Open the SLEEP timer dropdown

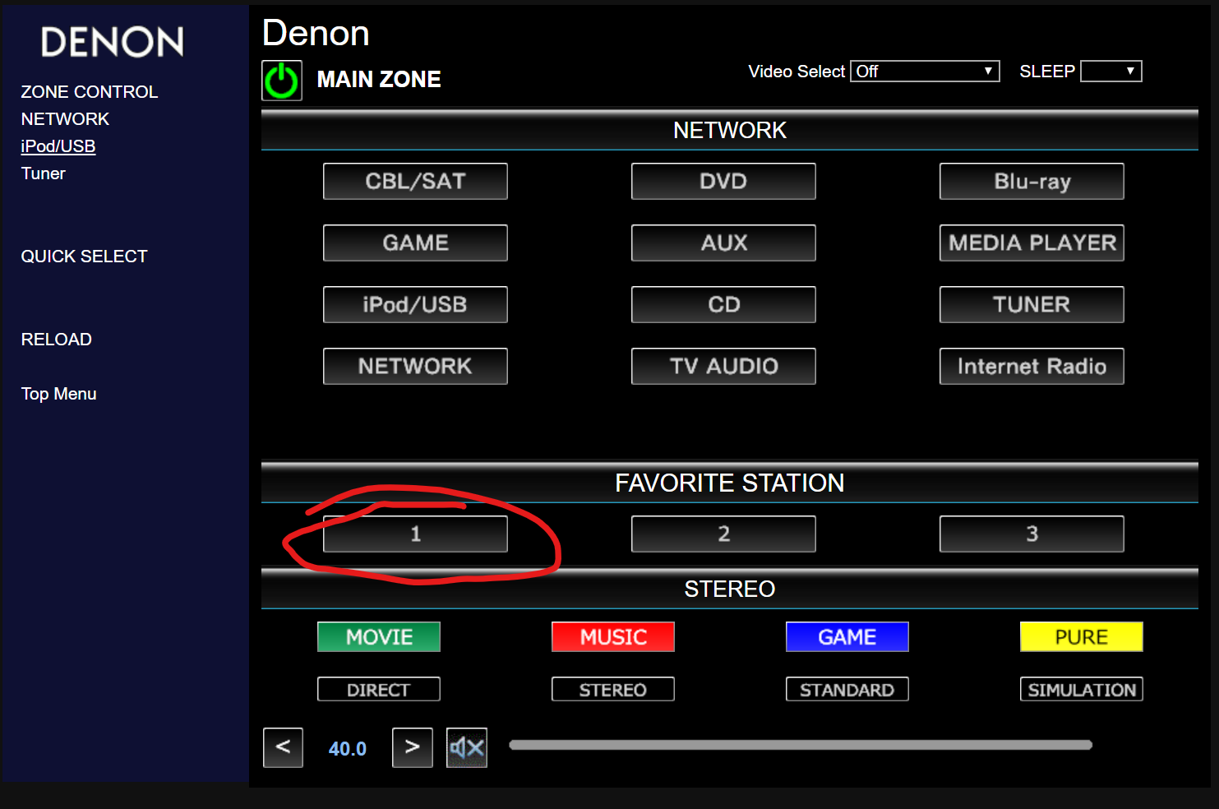click(1111, 72)
